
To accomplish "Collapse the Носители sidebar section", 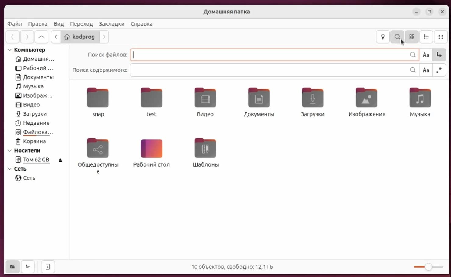I will [10, 150].
